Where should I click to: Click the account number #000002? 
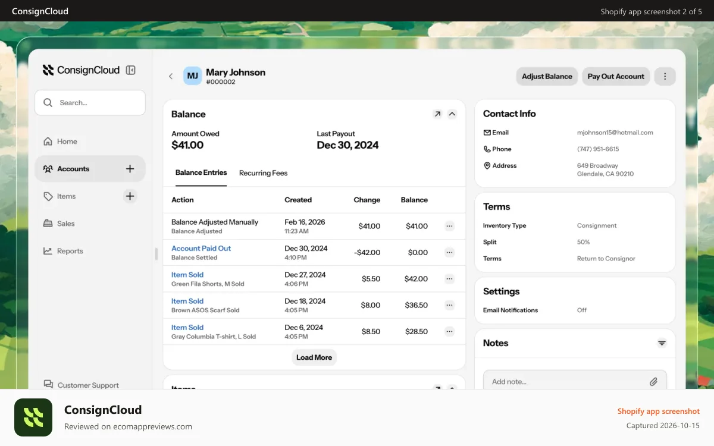point(221,82)
